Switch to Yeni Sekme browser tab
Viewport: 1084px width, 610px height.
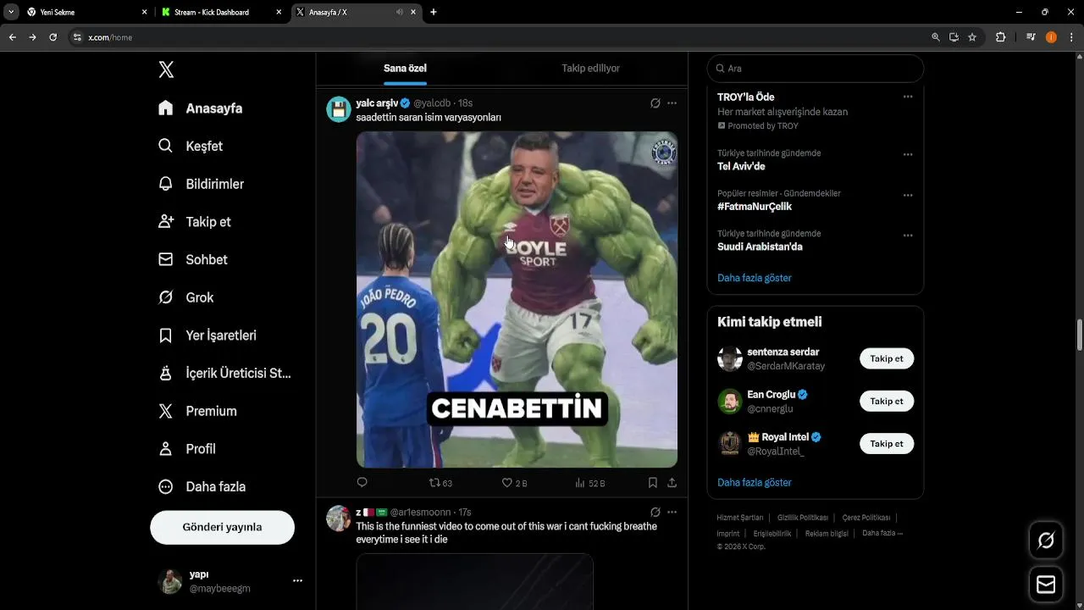point(86,13)
